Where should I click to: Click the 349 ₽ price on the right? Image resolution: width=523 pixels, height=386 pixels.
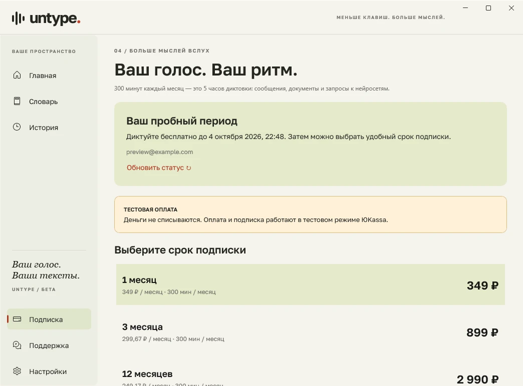click(482, 285)
